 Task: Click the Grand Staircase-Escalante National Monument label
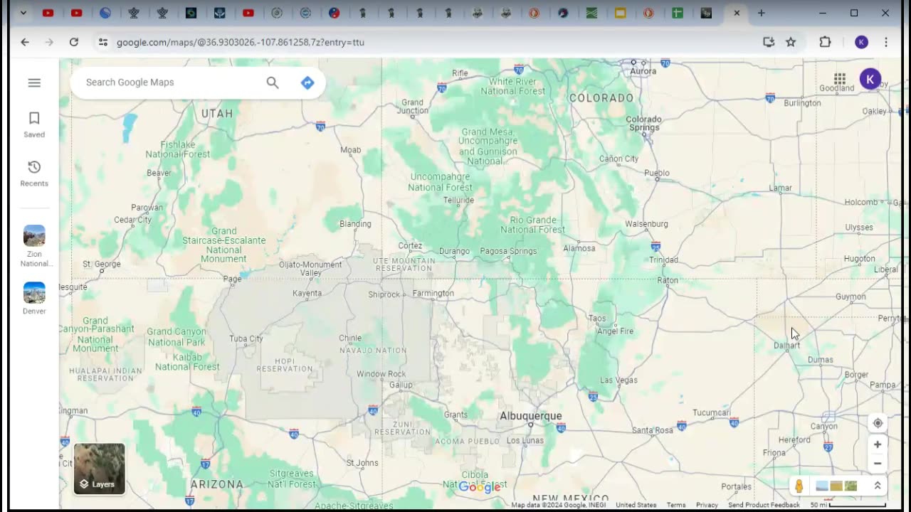[223, 245]
